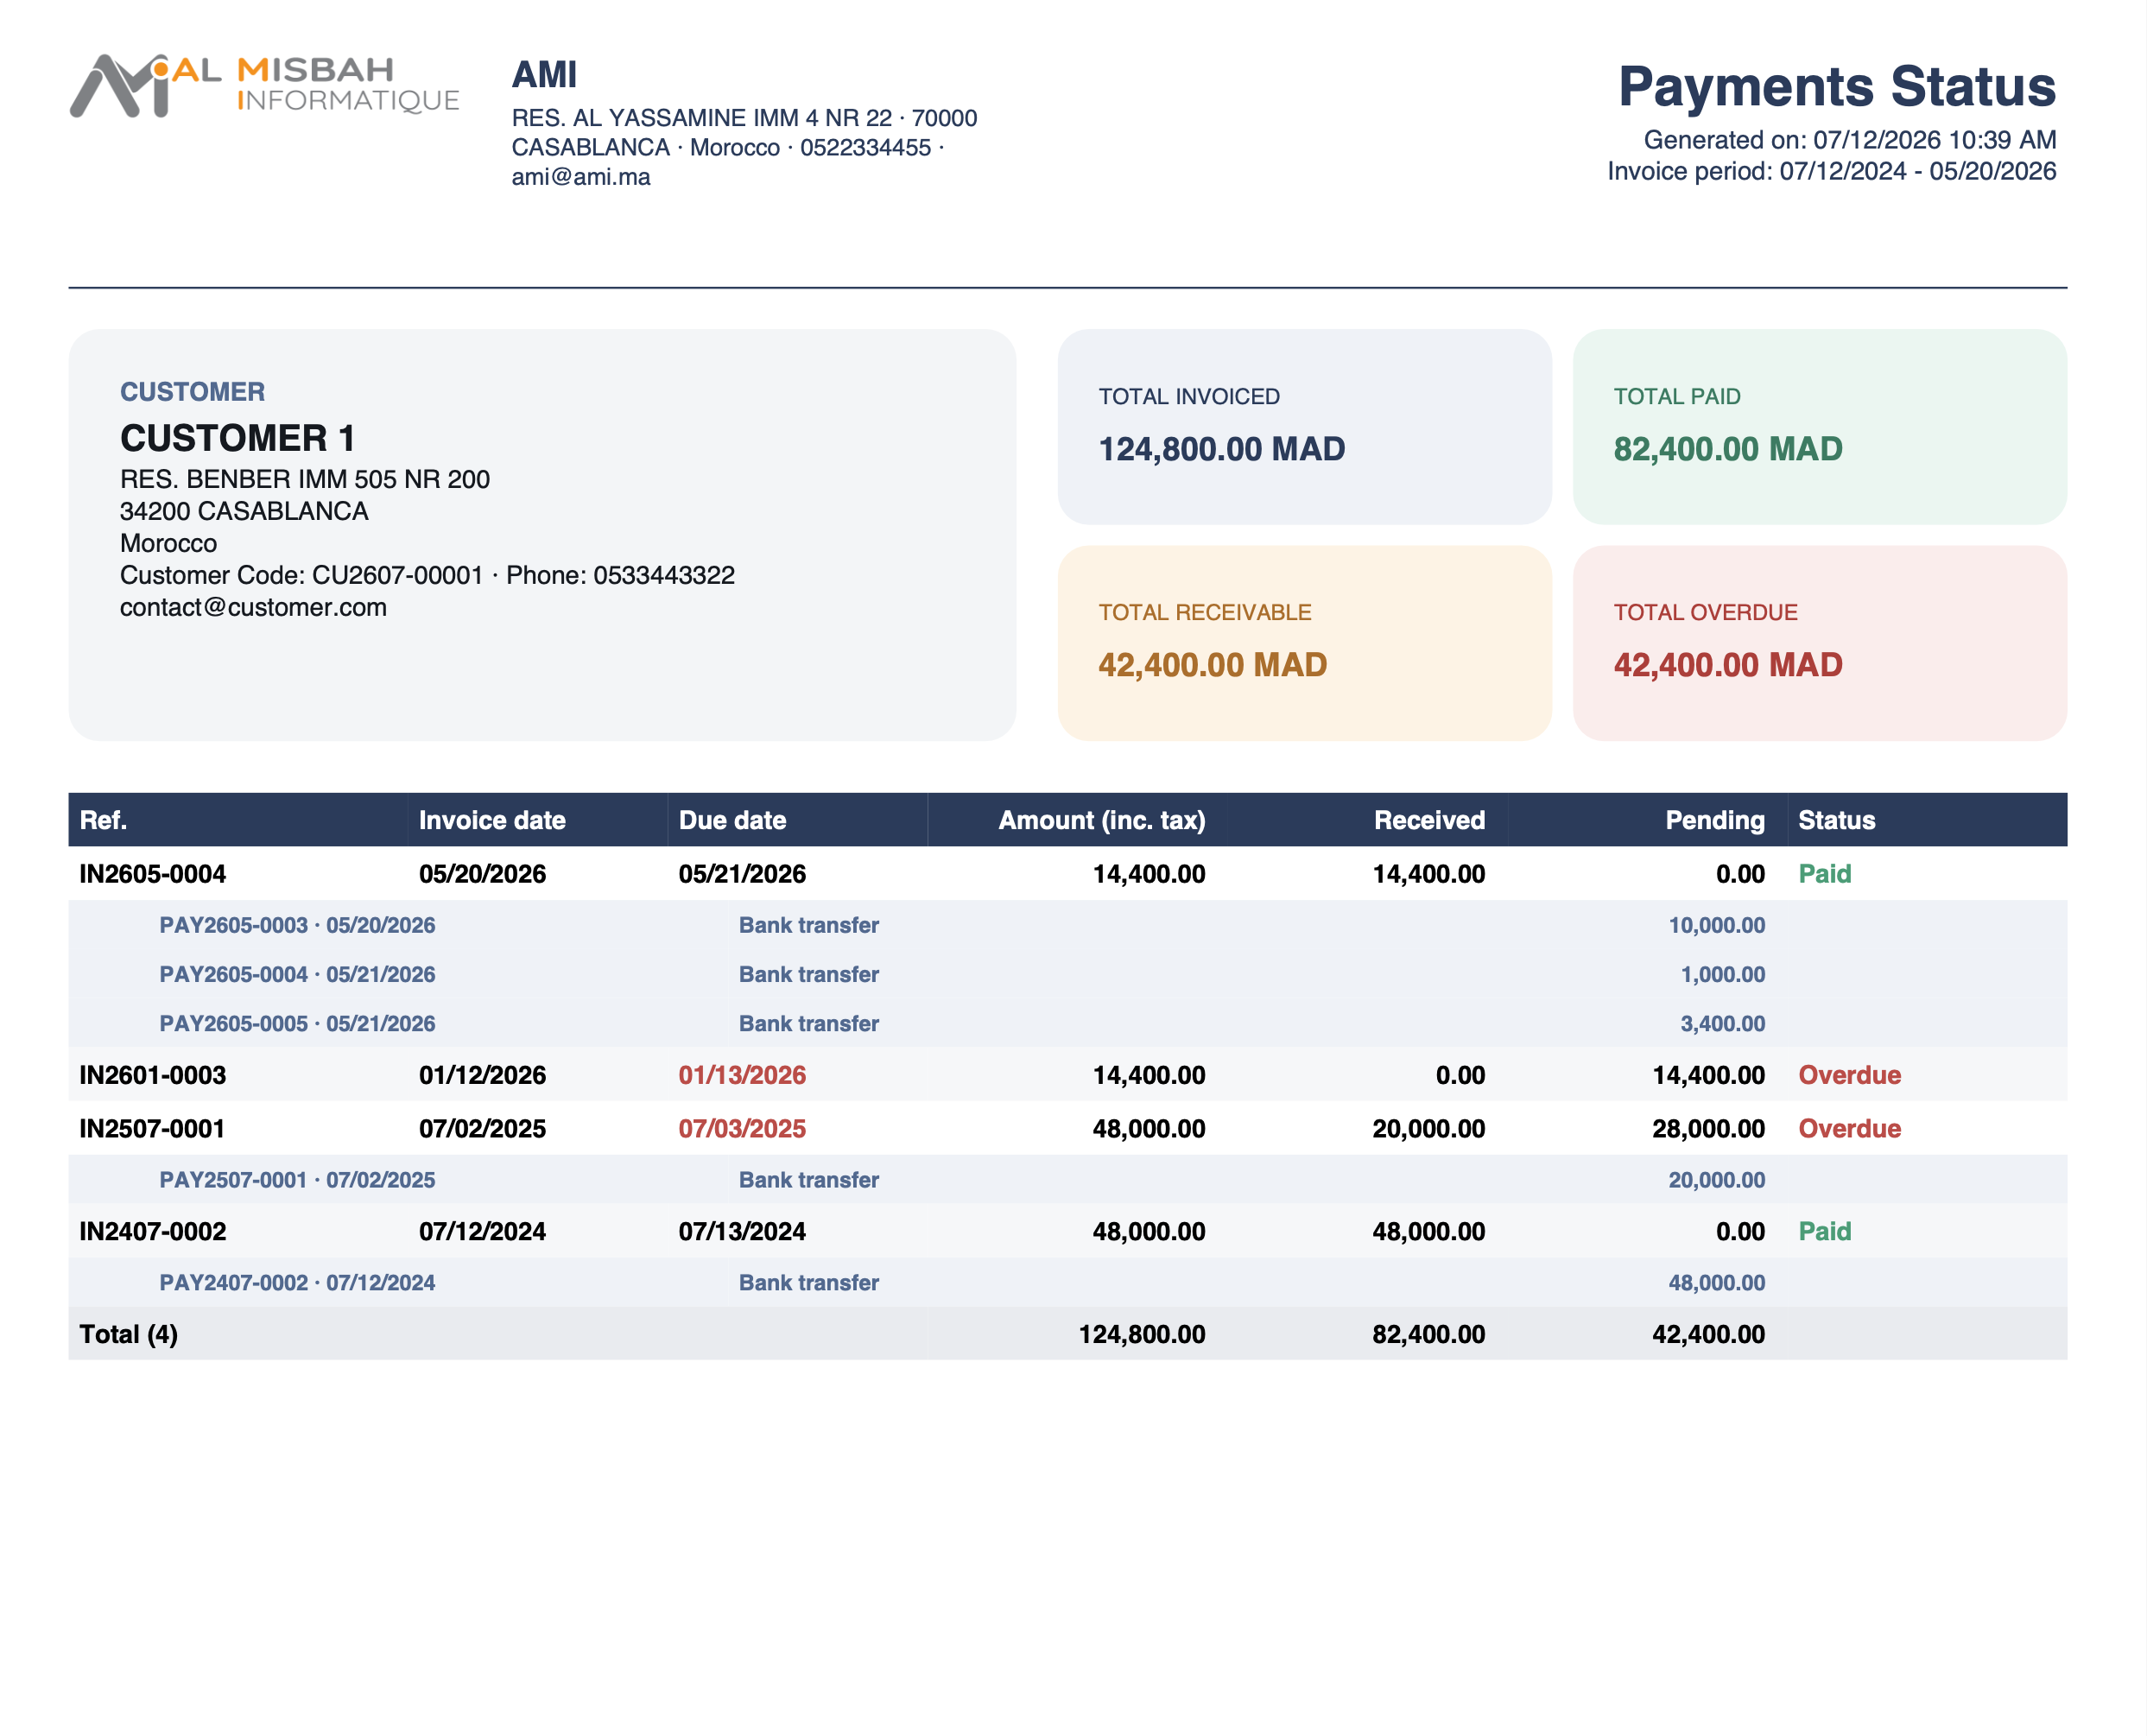Select invoice reference IN2601-0003
Screen dimensions: 2147x1736
(153, 1075)
